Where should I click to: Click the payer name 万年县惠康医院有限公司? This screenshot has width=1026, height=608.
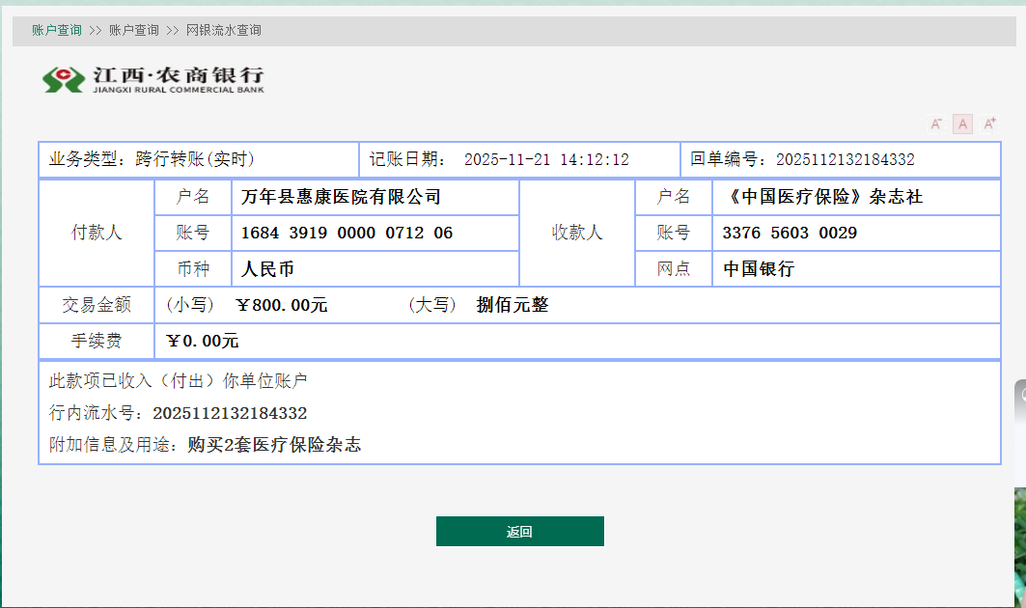341,198
